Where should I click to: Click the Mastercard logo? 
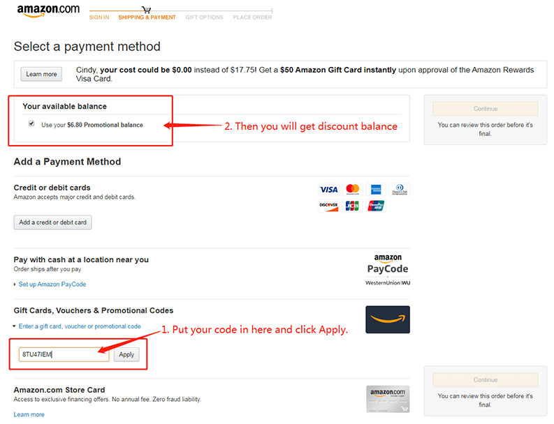tap(352, 190)
